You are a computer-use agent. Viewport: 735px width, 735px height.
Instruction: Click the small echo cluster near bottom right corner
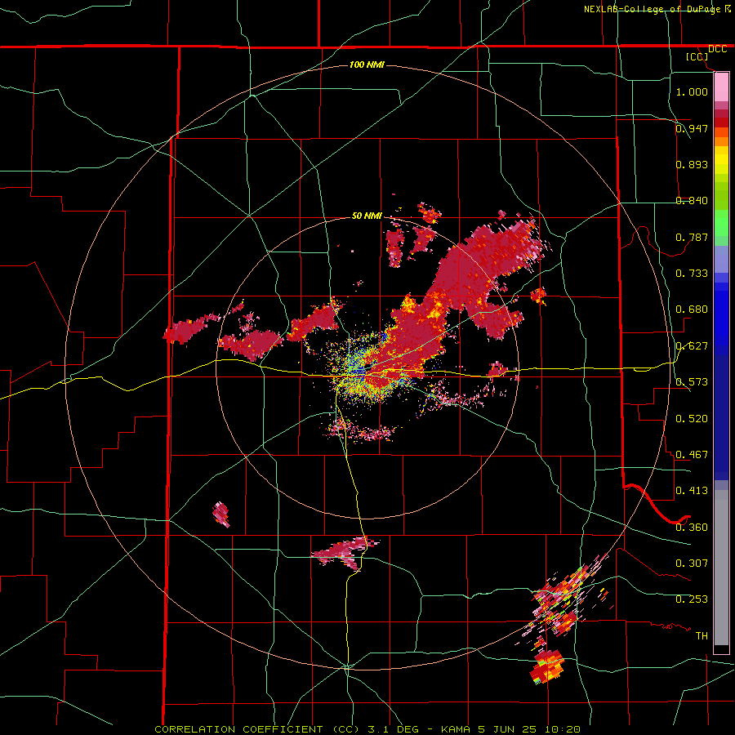point(547,666)
